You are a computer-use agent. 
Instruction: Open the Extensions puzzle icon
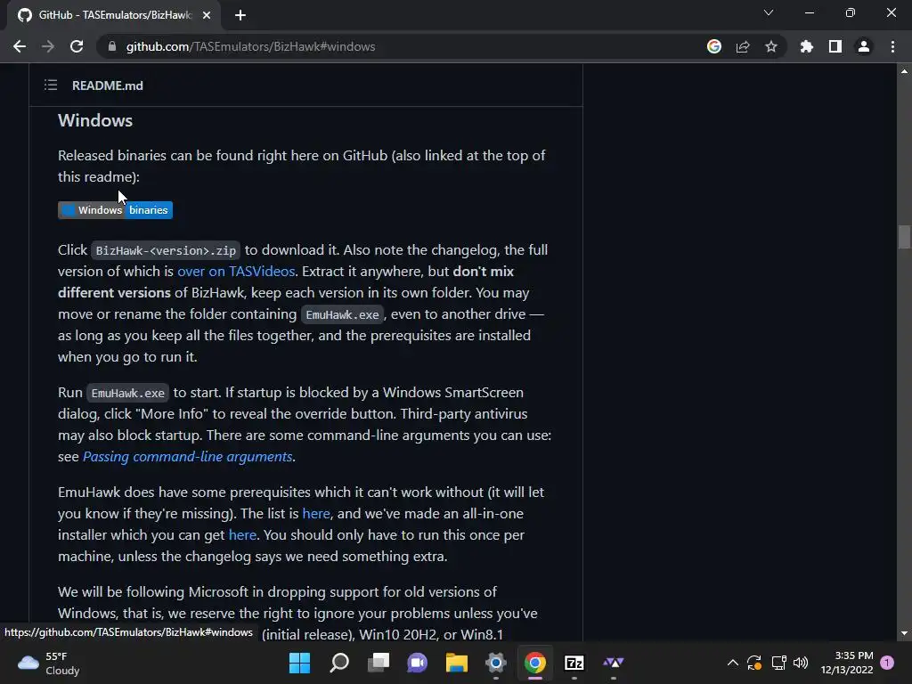[x=807, y=46]
